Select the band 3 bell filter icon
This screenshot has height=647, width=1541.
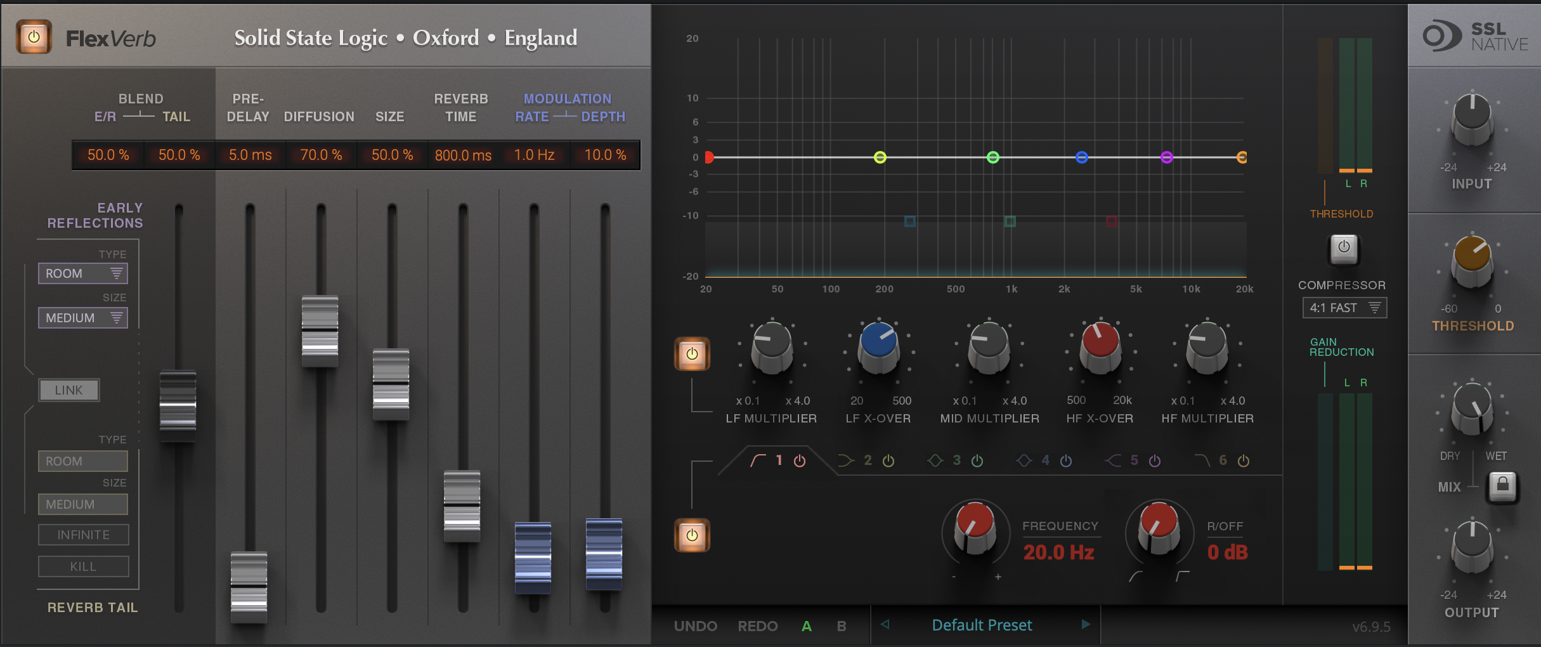[935, 460]
